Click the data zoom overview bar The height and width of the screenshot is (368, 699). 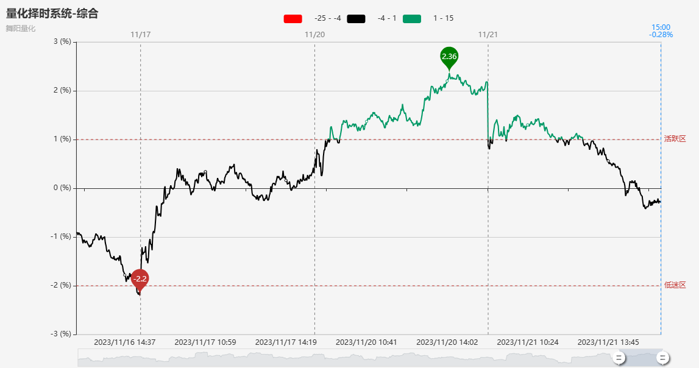pos(370,358)
